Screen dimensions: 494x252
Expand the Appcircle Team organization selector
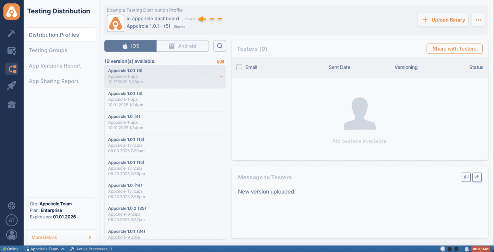45,249
